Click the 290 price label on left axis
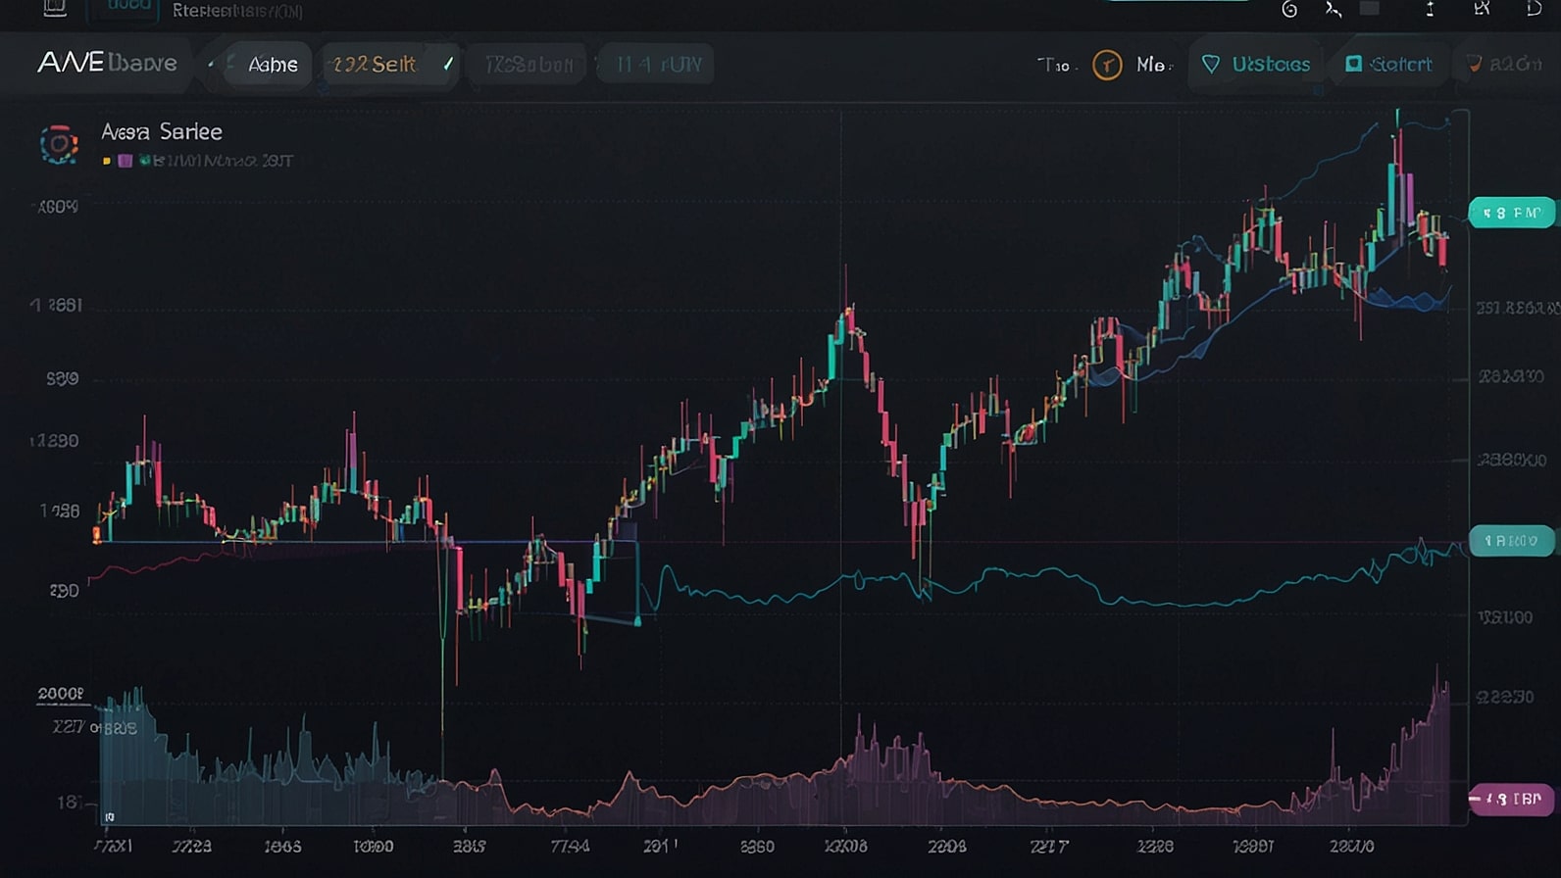This screenshot has width=1561, height=878. click(x=64, y=591)
